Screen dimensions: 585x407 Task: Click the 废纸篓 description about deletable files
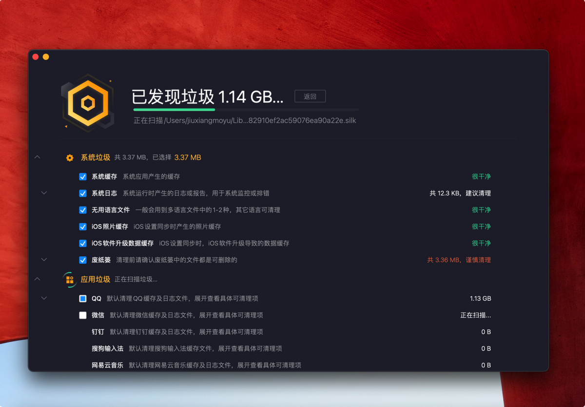click(176, 260)
